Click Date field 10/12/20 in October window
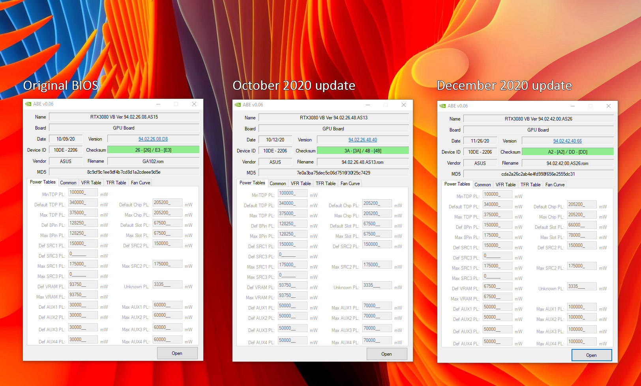641x386 pixels. [x=275, y=139]
